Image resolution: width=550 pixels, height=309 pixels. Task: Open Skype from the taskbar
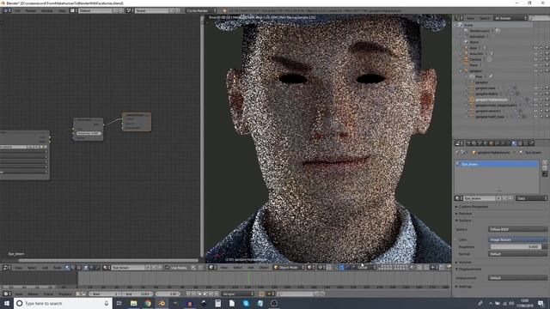[x=246, y=303]
